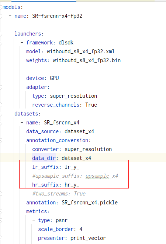This screenshot has height=244, width=166.
Task: Select the active editor tab at top
Action: (44, 1)
